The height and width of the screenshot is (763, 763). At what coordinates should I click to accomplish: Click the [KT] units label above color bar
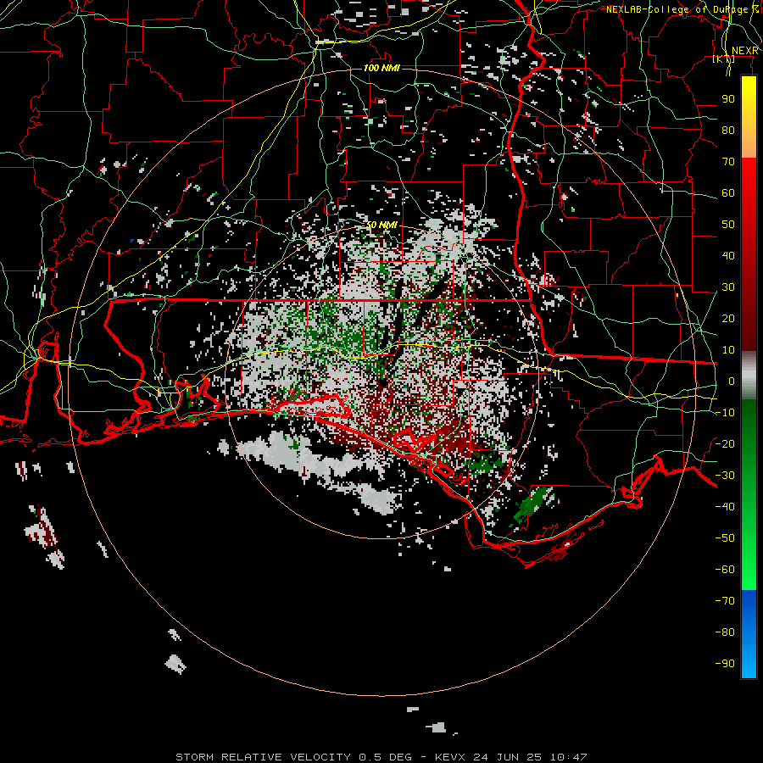click(x=724, y=58)
